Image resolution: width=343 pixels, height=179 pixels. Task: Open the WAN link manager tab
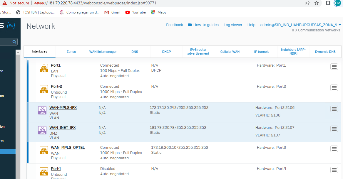[x=103, y=52]
